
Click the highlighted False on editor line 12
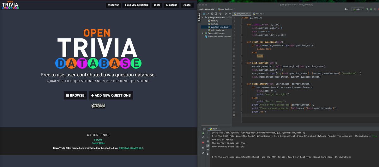[x=260, y=56]
